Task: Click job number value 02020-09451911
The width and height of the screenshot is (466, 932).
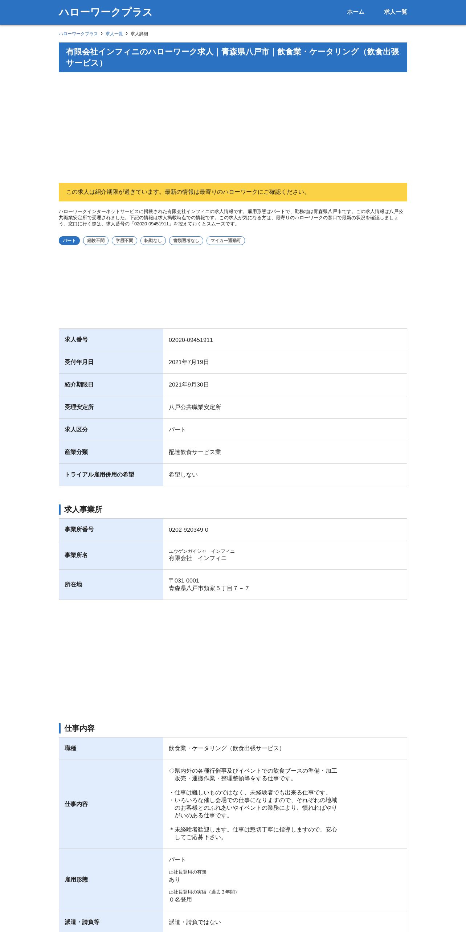Action: [x=191, y=340]
